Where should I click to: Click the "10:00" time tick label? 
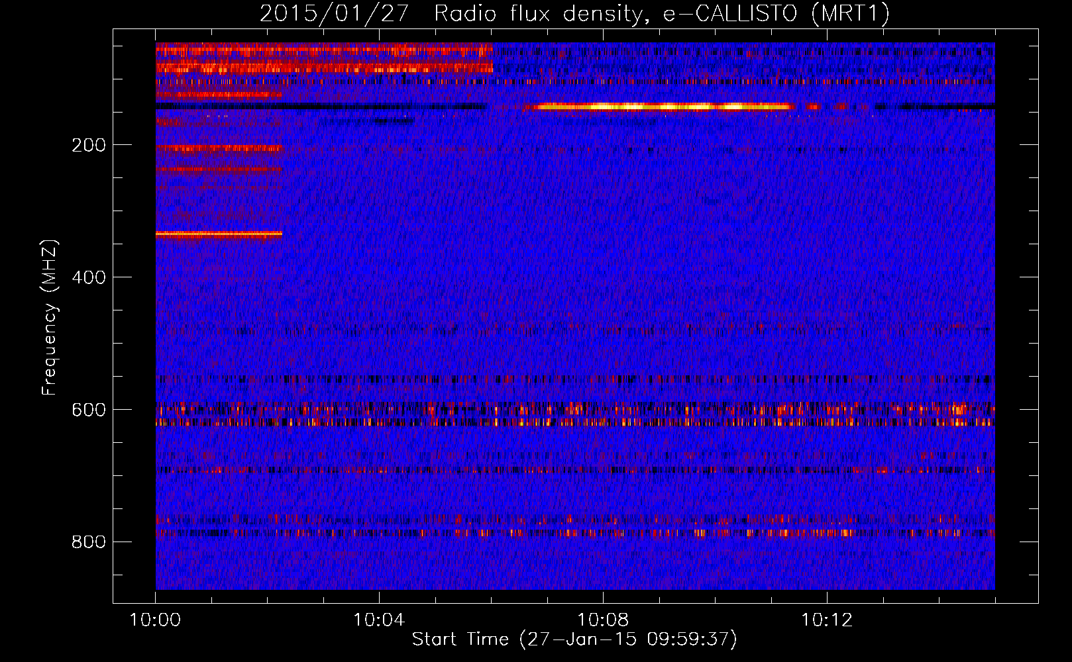pyautogui.click(x=155, y=620)
